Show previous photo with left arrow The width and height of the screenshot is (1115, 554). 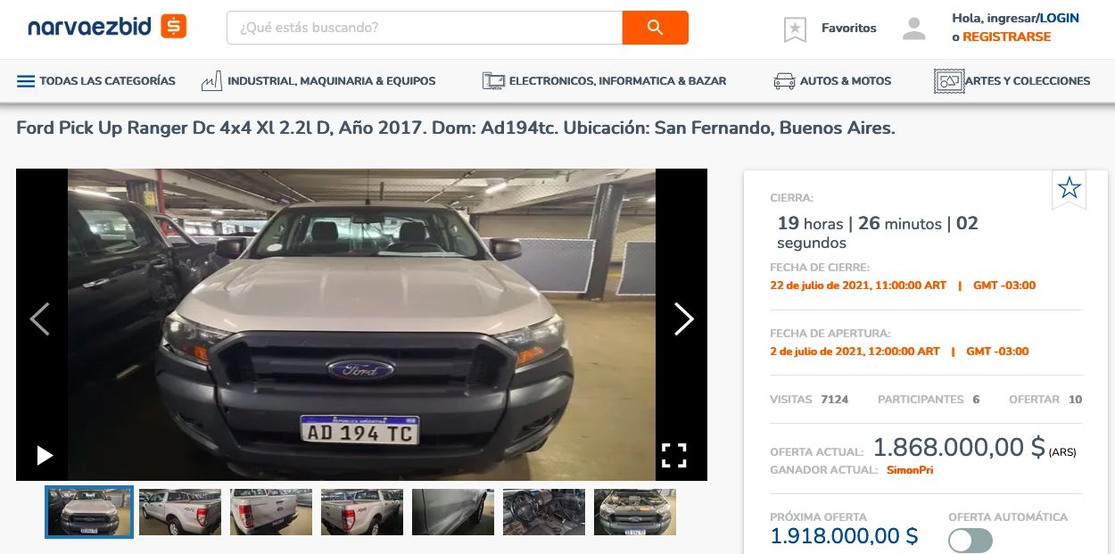39,318
